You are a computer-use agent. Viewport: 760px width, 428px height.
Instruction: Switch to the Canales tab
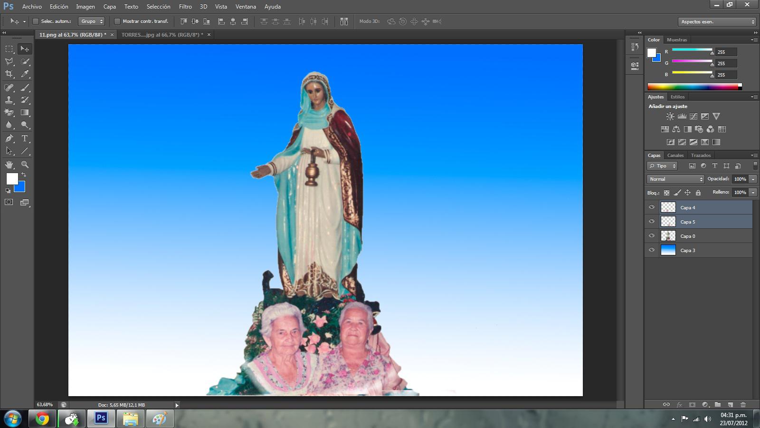click(x=675, y=156)
